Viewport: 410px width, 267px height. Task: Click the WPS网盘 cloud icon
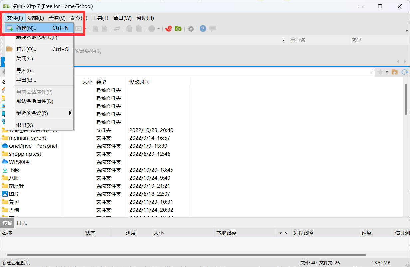[x=5, y=162]
